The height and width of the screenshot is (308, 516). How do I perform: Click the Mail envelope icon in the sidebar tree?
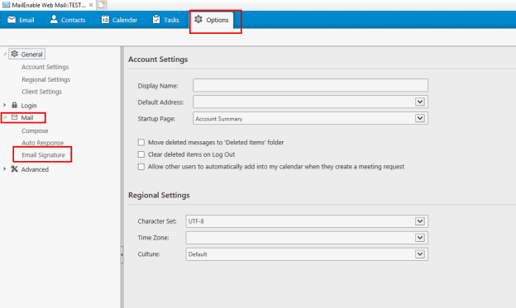point(15,117)
